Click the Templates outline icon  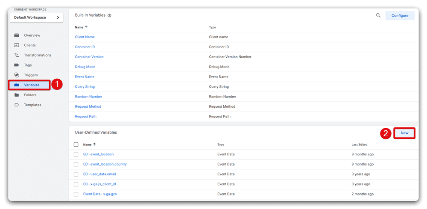coord(17,105)
